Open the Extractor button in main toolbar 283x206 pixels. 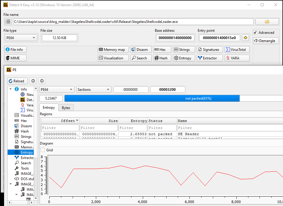click(210, 58)
